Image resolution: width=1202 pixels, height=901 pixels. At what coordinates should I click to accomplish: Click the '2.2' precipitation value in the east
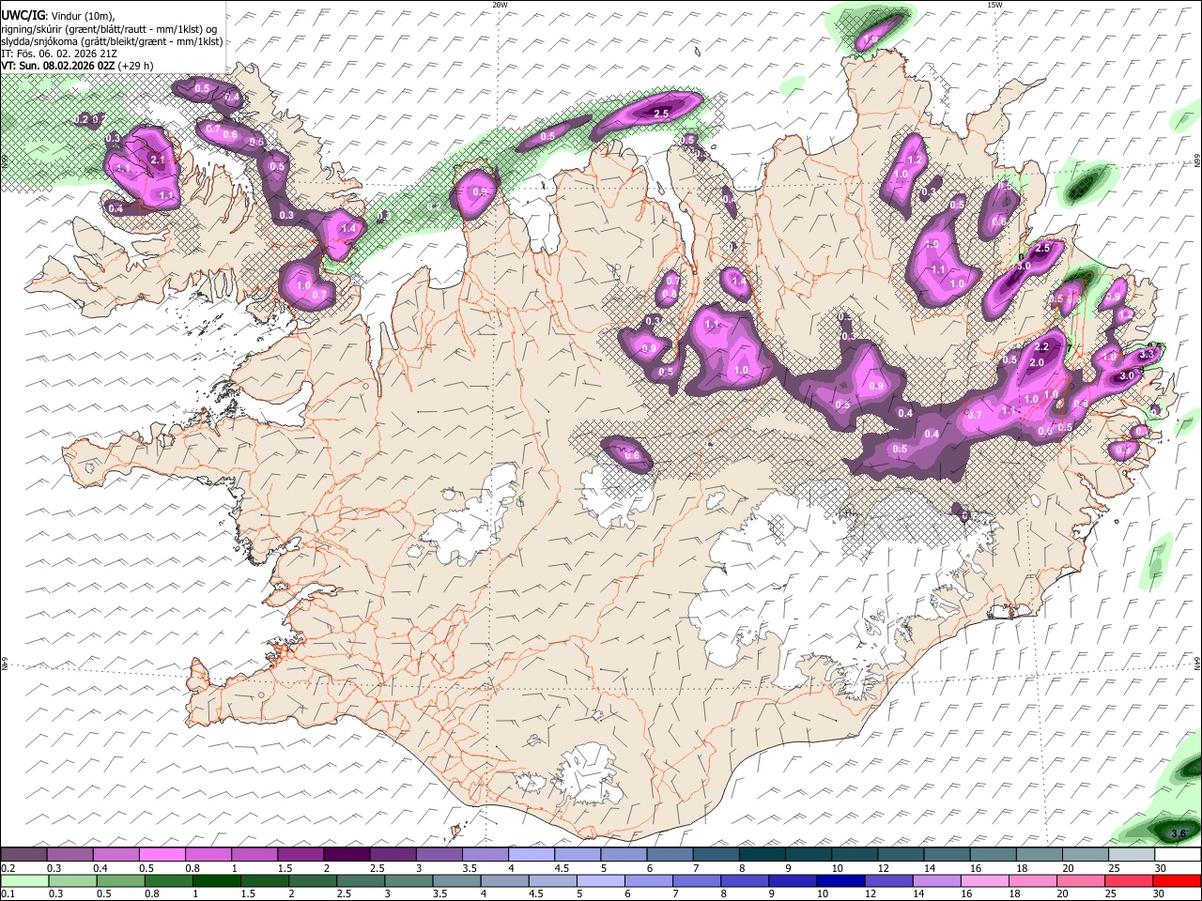pos(1040,348)
